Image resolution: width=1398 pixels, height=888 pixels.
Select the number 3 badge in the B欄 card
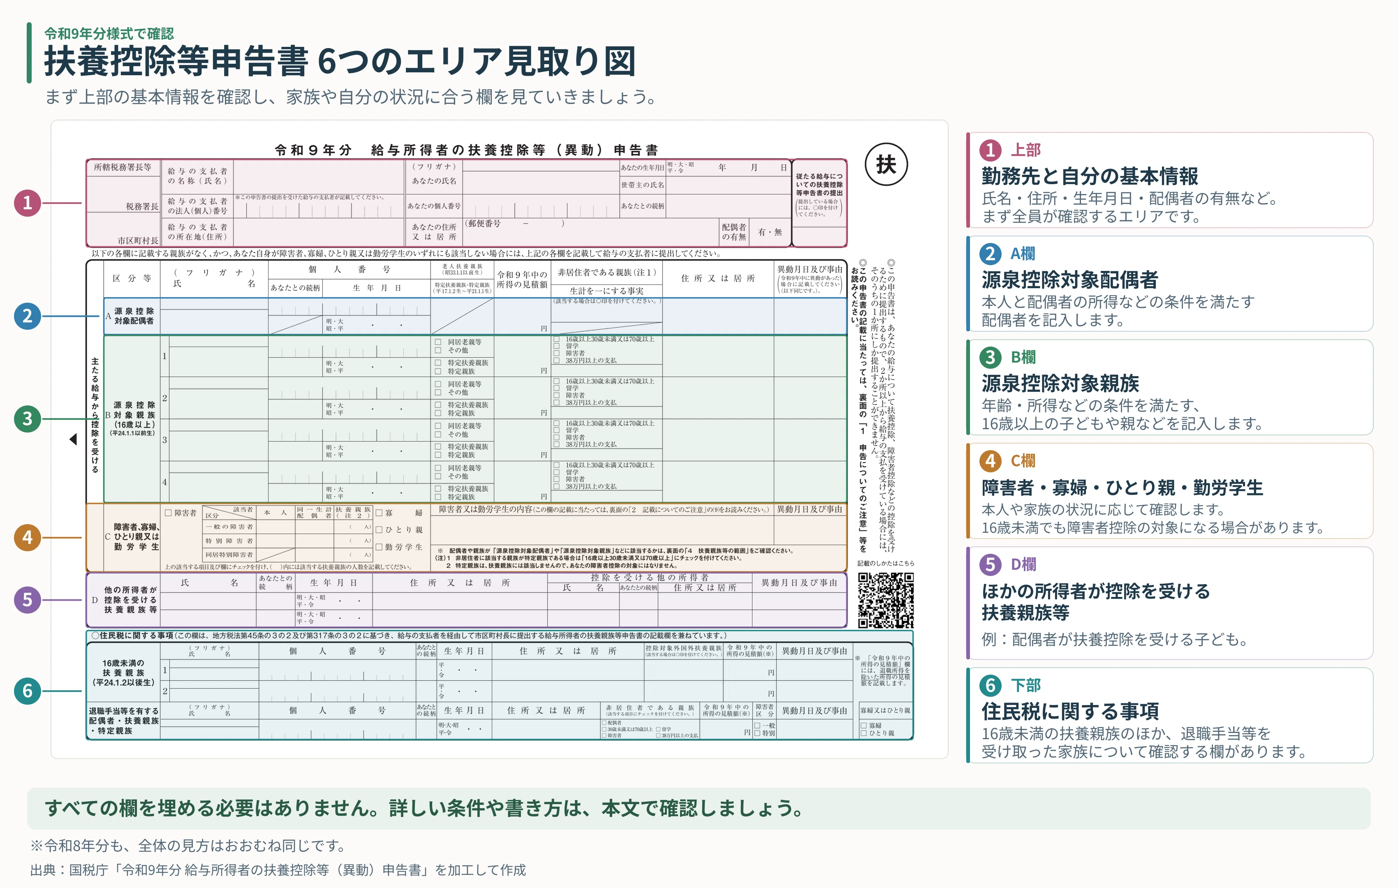991,358
